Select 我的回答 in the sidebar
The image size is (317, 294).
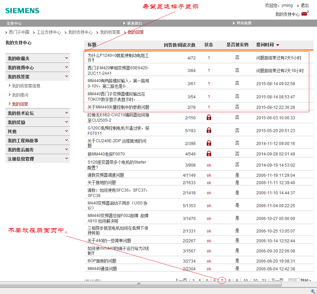[20, 104]
